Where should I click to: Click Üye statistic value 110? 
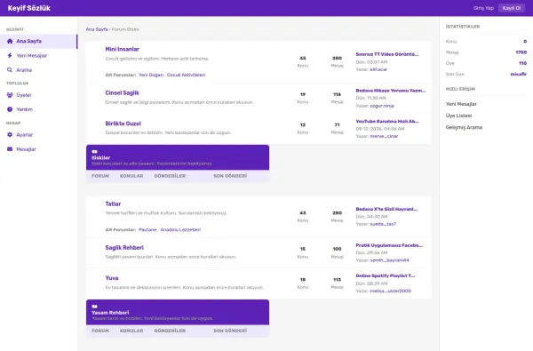coord(523,63)
